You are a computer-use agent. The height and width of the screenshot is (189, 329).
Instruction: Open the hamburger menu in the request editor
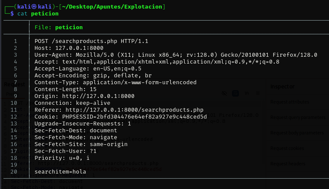(x=258, y=93)
